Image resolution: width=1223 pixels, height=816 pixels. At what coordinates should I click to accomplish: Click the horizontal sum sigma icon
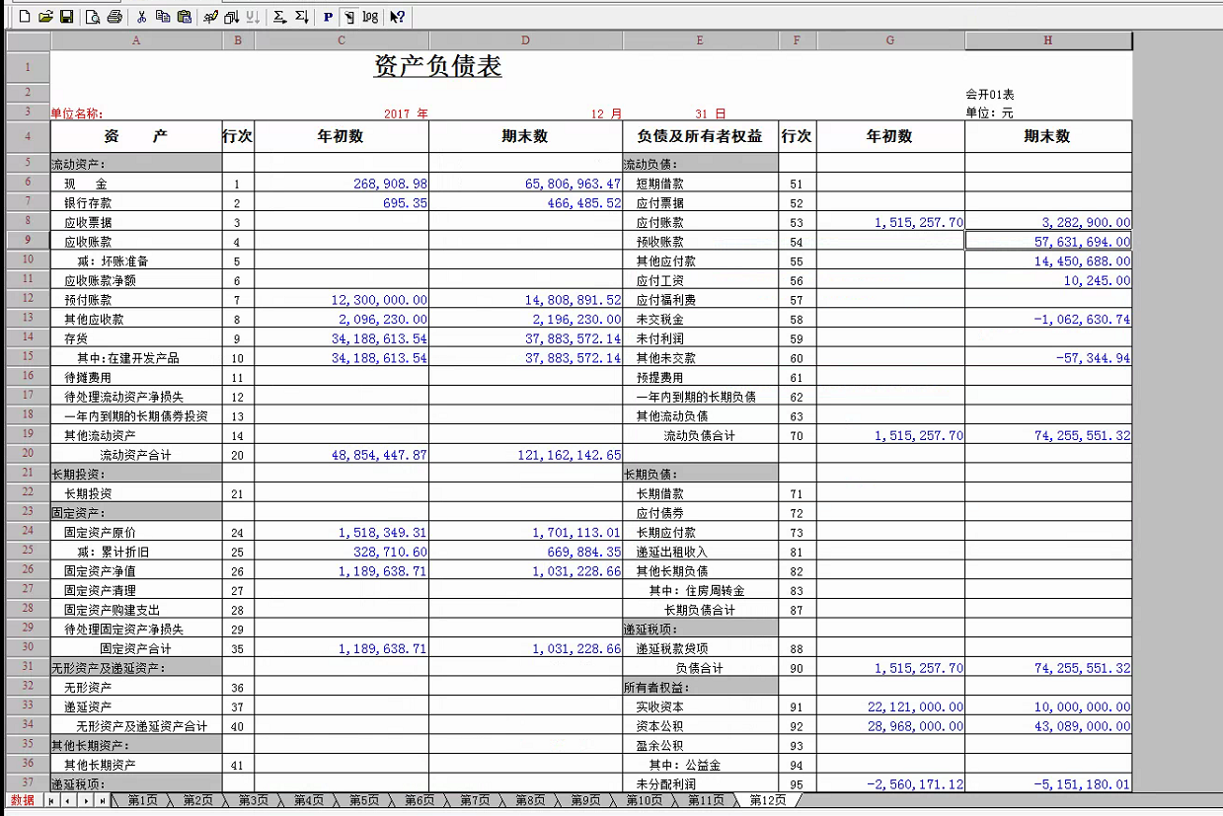coord(279,17)
